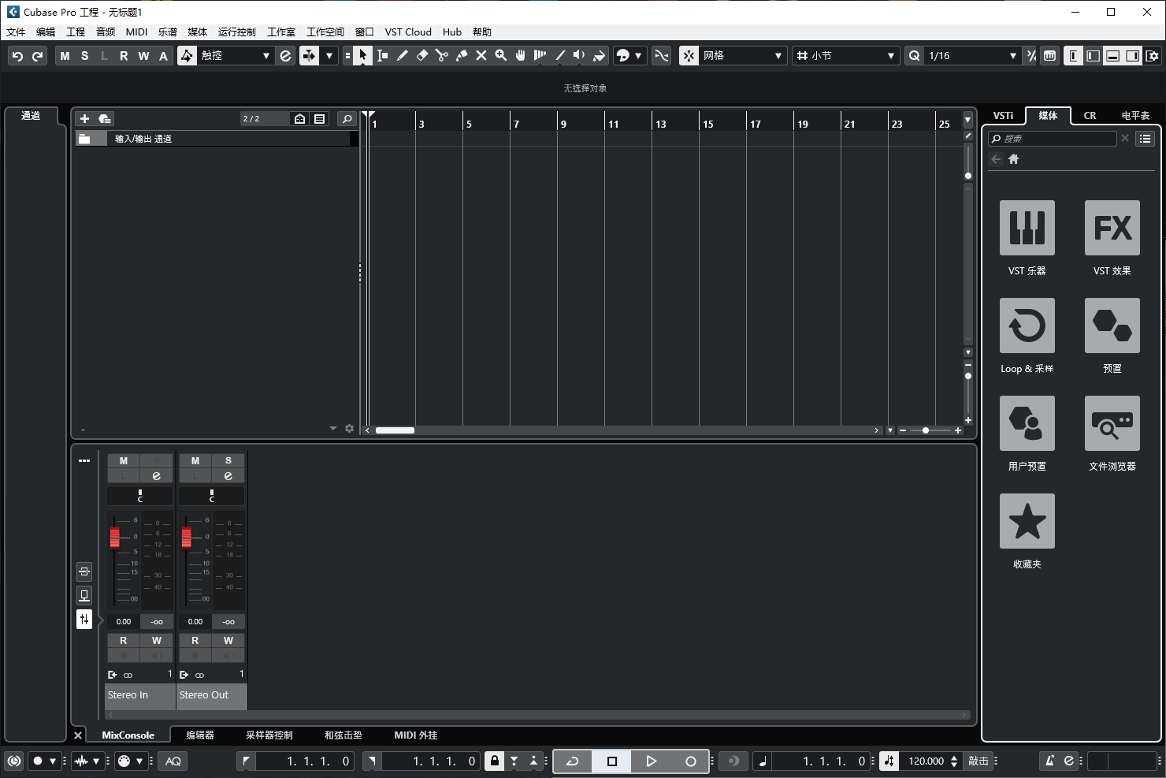Screen dimensions: 1166x778
Task: Open the record mode dropdown in the transport bar
Action: tap(53, 761)
